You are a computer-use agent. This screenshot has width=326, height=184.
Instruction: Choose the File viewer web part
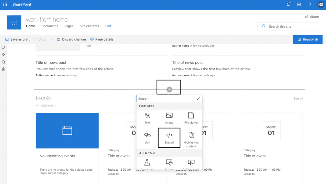(x=191, y=118)
